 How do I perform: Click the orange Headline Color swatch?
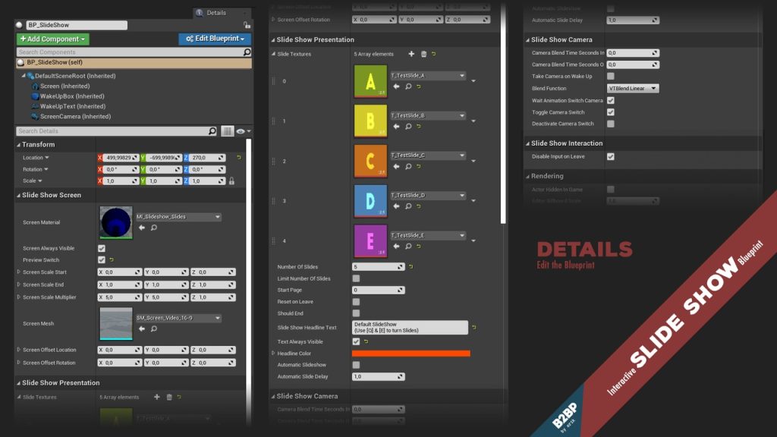click(411, 354)
